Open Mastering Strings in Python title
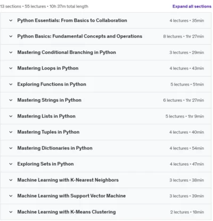Image resolution: width=213 pixels, height=221 pixels. (49, 100)
